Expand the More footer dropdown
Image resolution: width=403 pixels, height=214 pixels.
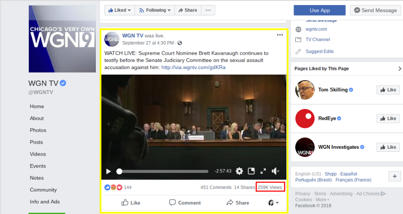pos(322,200)
